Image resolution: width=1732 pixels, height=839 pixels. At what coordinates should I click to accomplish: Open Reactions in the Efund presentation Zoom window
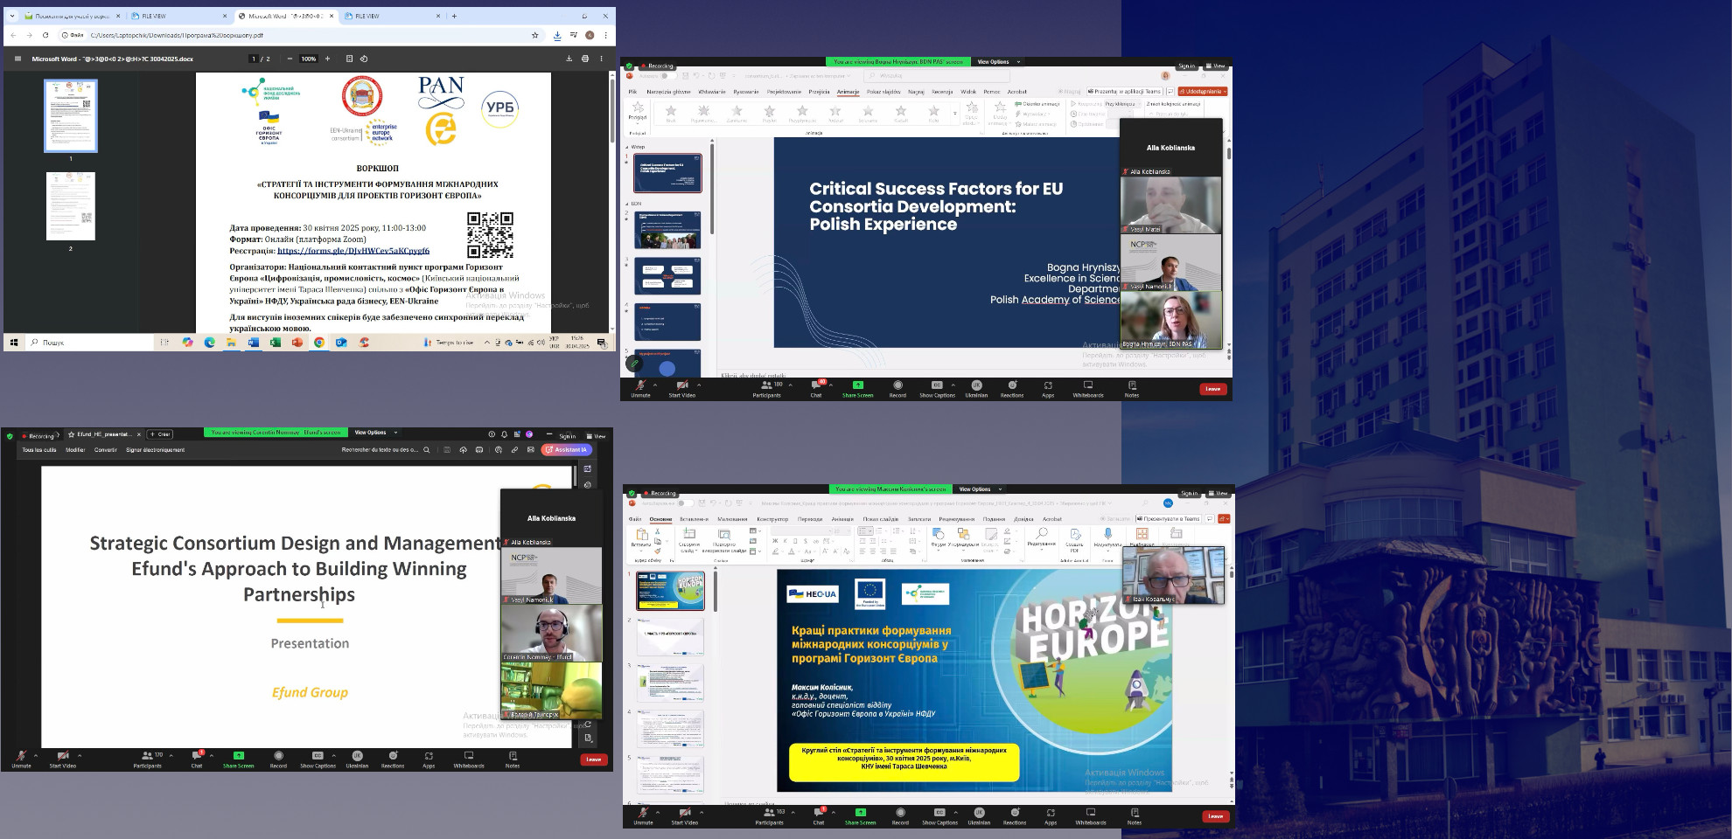[x=393, y=759]
